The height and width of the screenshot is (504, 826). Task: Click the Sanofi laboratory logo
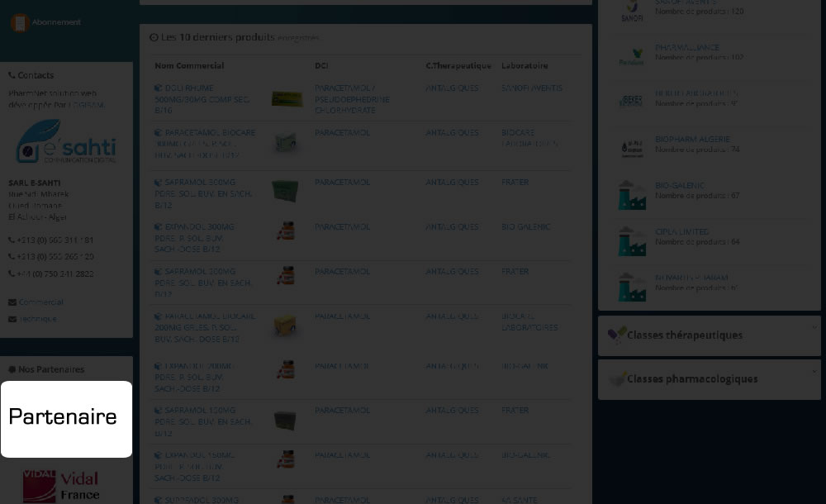pyautogui.click(x=632, y=11)
